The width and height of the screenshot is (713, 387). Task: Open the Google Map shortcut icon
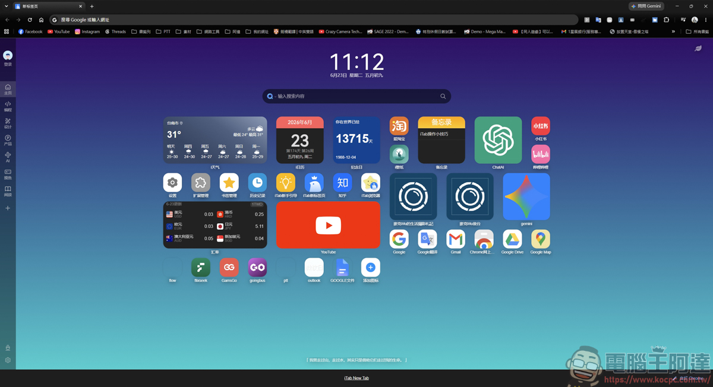541,239
